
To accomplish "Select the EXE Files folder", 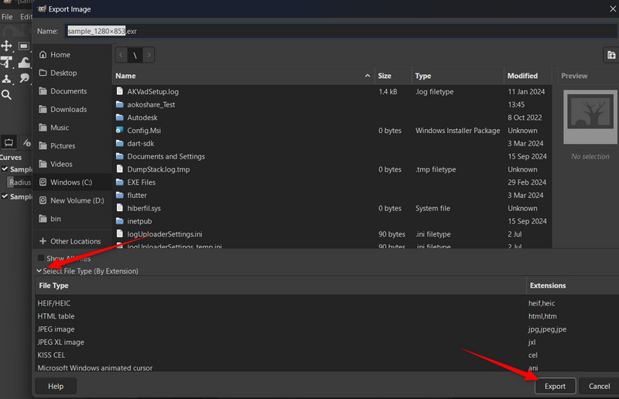I will tap(332, 182).
